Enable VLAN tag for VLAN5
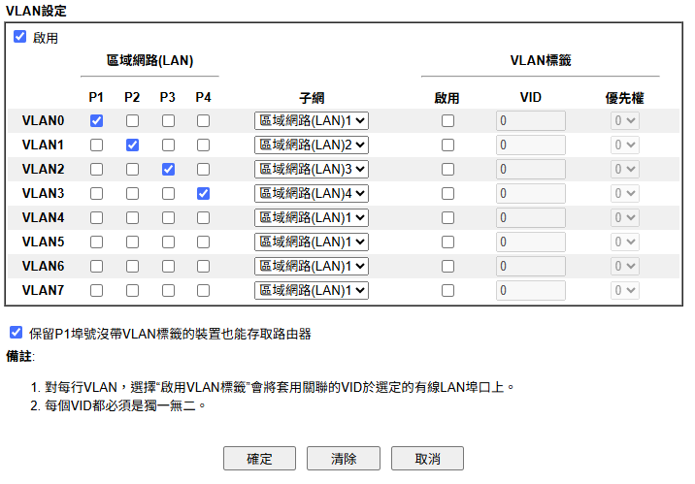This screenshot has width=695, height=484. tap(447, 242)
